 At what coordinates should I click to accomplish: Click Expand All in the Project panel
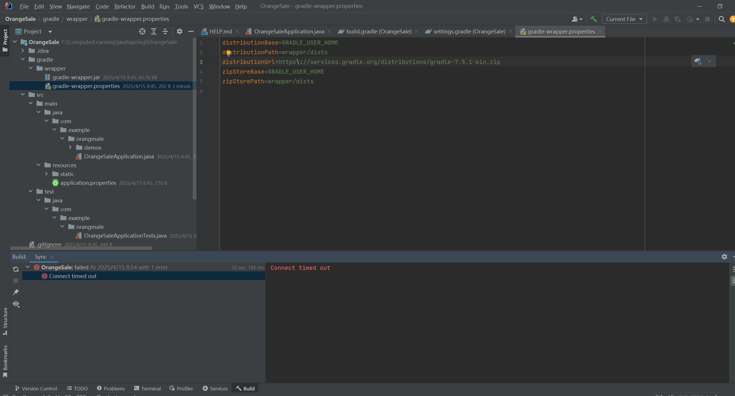154,31
